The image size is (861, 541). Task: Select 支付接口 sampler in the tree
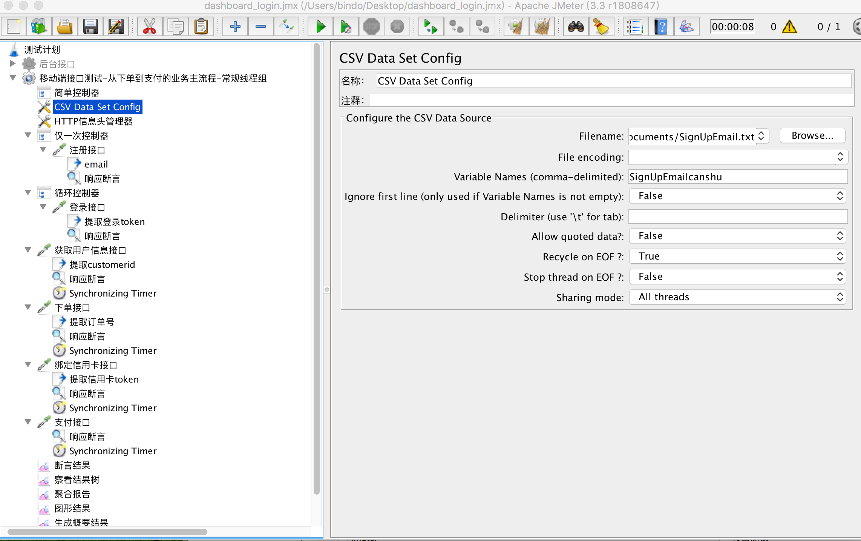72,422
